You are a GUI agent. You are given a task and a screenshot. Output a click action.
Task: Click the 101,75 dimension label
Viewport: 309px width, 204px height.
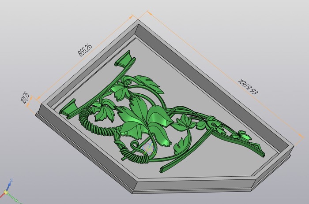tap(25, 97)
